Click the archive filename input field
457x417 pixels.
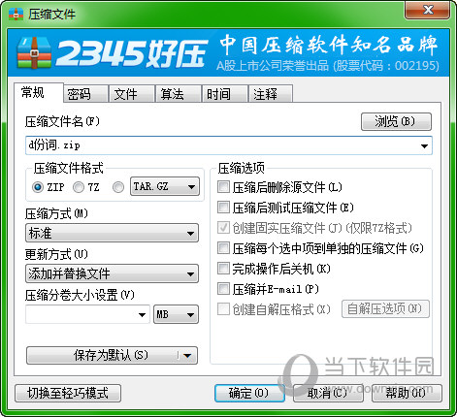[229, 145]
